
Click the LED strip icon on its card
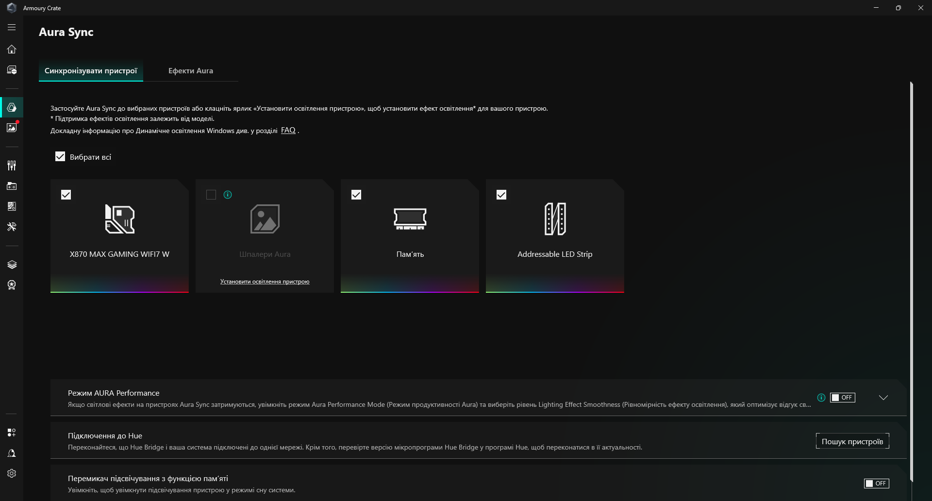pyautogui.click(x=555, y=219)
